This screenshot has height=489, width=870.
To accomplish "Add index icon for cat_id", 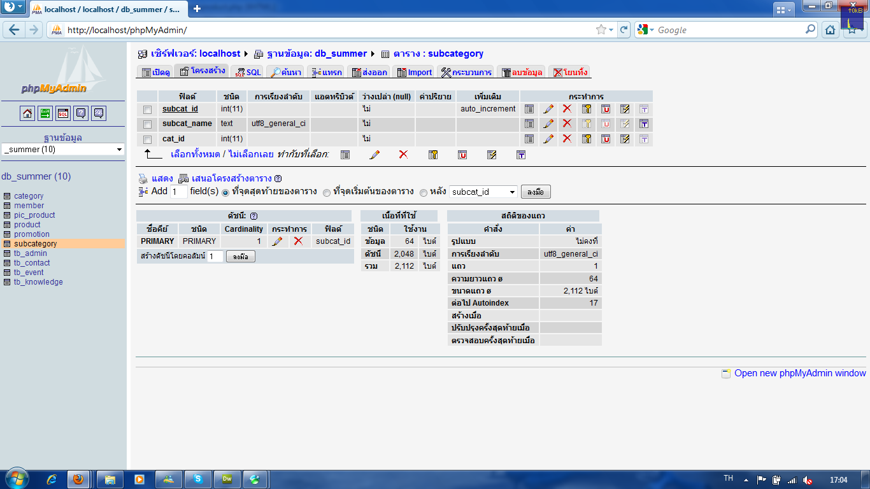I will pyautogui.click(x=625, y=139).
